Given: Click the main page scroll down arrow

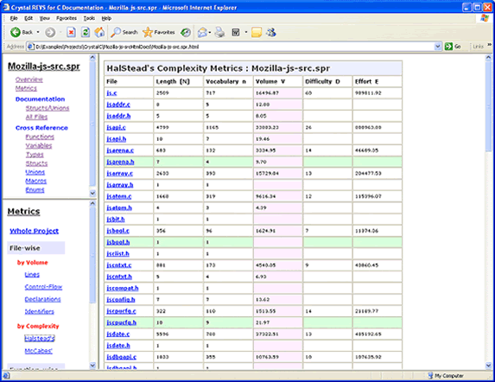Looking at the screenshot, I should click(x=488, y=366).
